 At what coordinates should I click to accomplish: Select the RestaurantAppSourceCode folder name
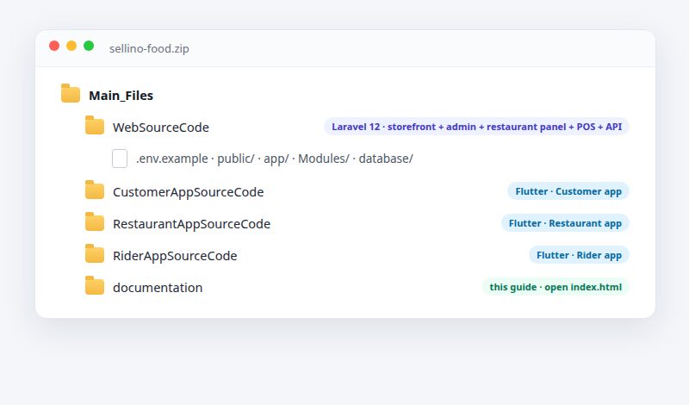pyautogui.click(x=191, y=224)
